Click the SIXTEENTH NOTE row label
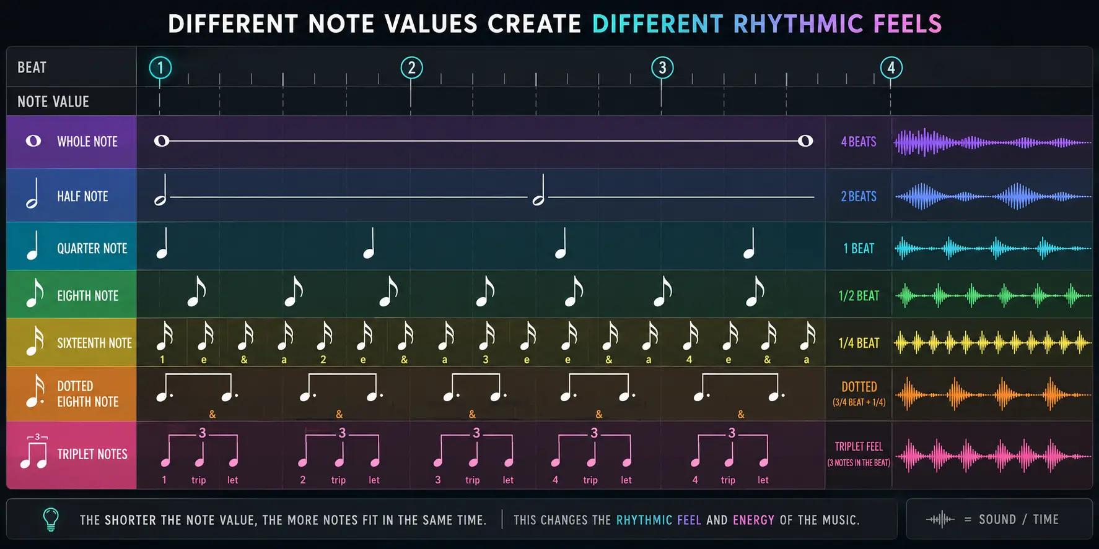 [x=95, y=343]
